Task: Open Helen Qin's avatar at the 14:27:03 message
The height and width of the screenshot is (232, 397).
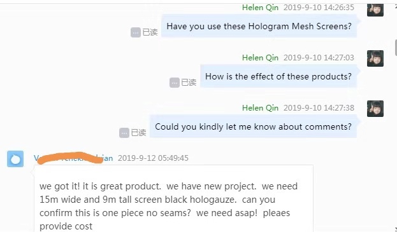Action: click(x=375, y=58)
